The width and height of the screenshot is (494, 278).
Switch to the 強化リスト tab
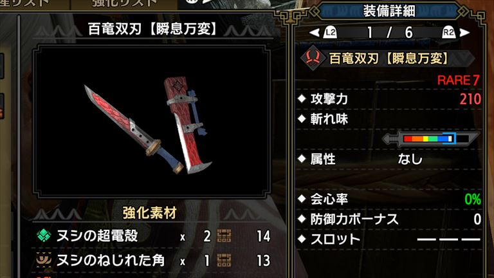[x=124, y=3]
